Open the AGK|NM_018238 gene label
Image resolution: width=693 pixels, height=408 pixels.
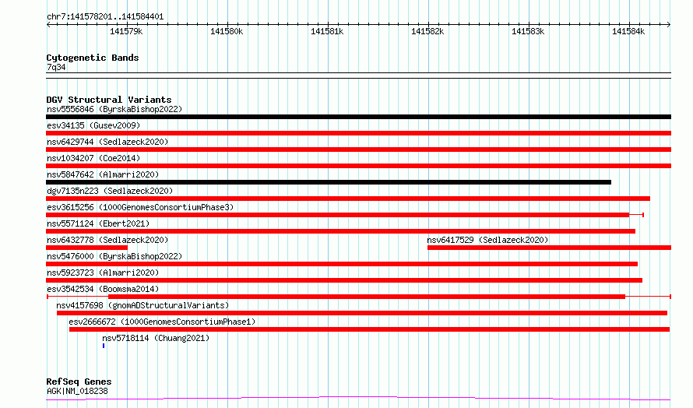(77, 391)
